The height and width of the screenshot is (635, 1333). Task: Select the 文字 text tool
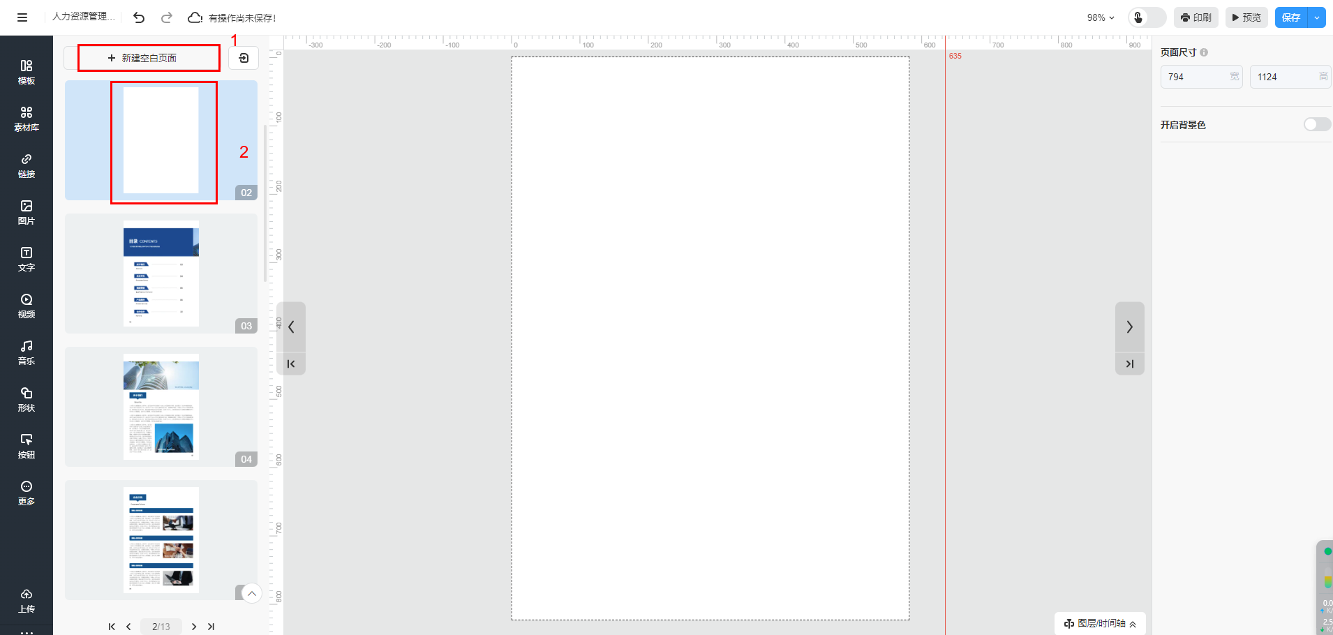[27, 259]
